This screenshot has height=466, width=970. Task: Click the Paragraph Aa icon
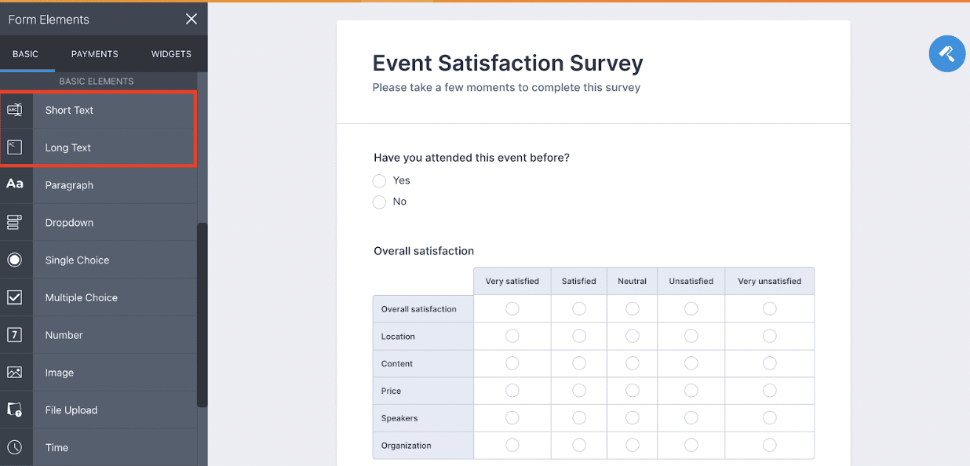pos(15,184)
